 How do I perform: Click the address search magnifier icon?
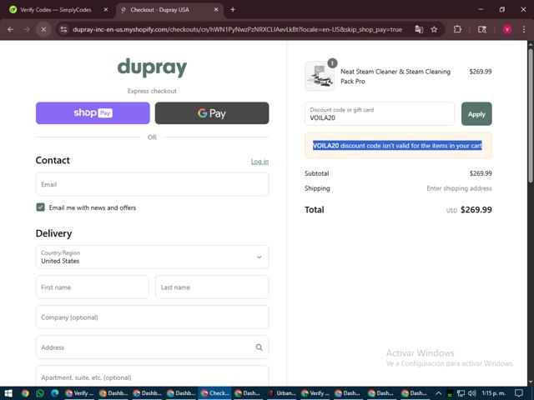coord(259,347)
